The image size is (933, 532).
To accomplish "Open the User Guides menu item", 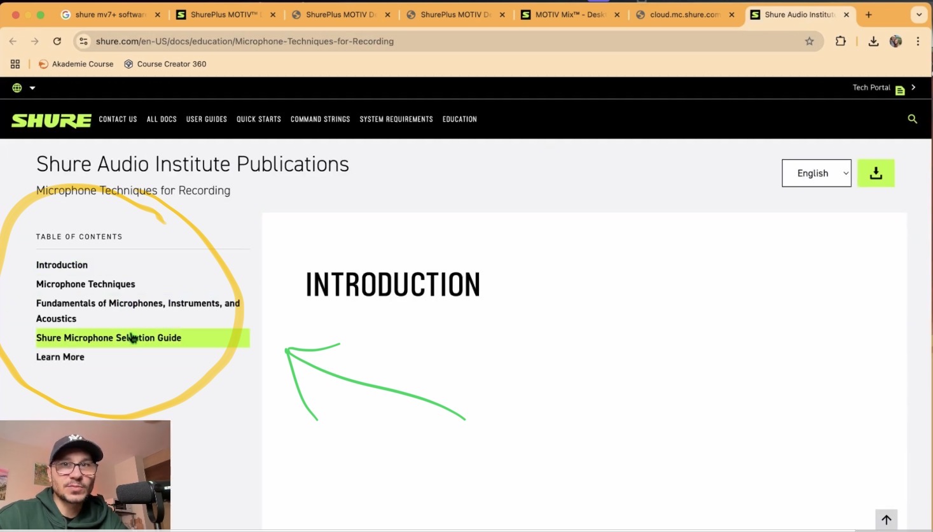I will point(206,119).
